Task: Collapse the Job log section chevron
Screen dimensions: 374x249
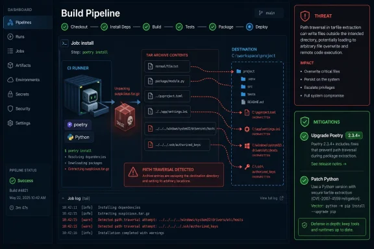Action: pos(63,198)
